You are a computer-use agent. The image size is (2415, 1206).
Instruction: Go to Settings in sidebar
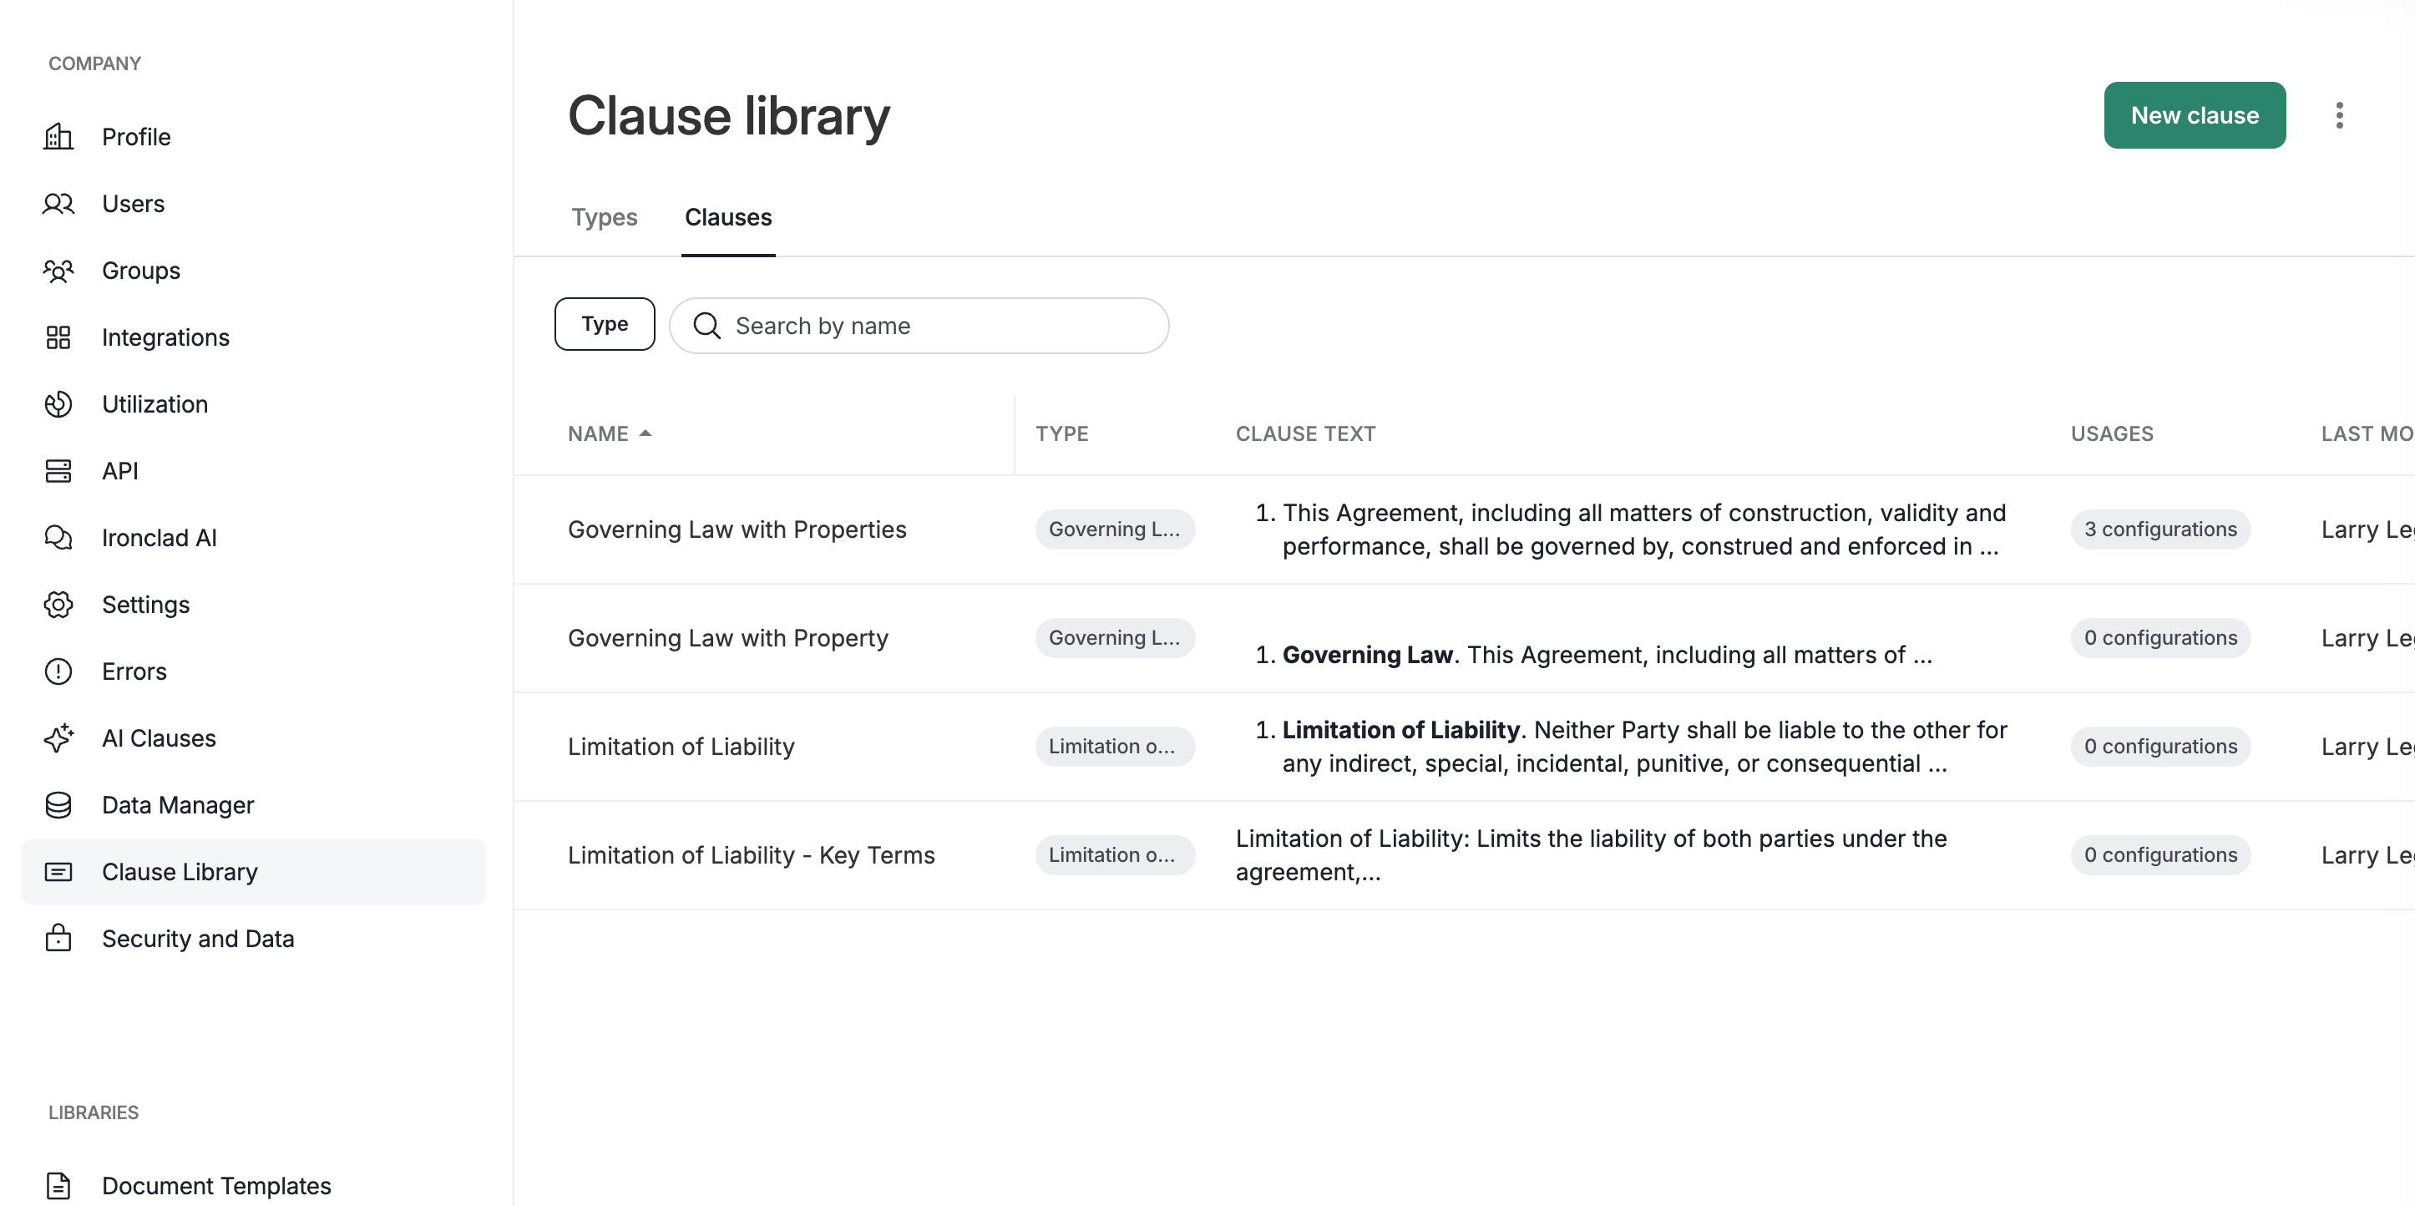(x=253, y=605)
